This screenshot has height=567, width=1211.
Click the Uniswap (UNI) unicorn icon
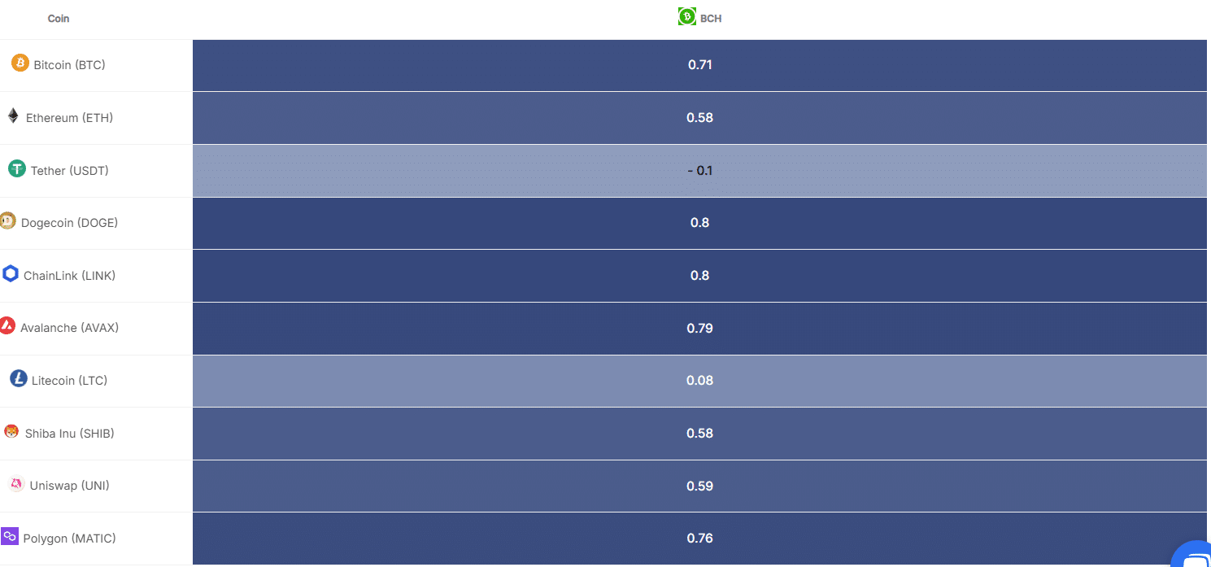[x=16, y=484]
